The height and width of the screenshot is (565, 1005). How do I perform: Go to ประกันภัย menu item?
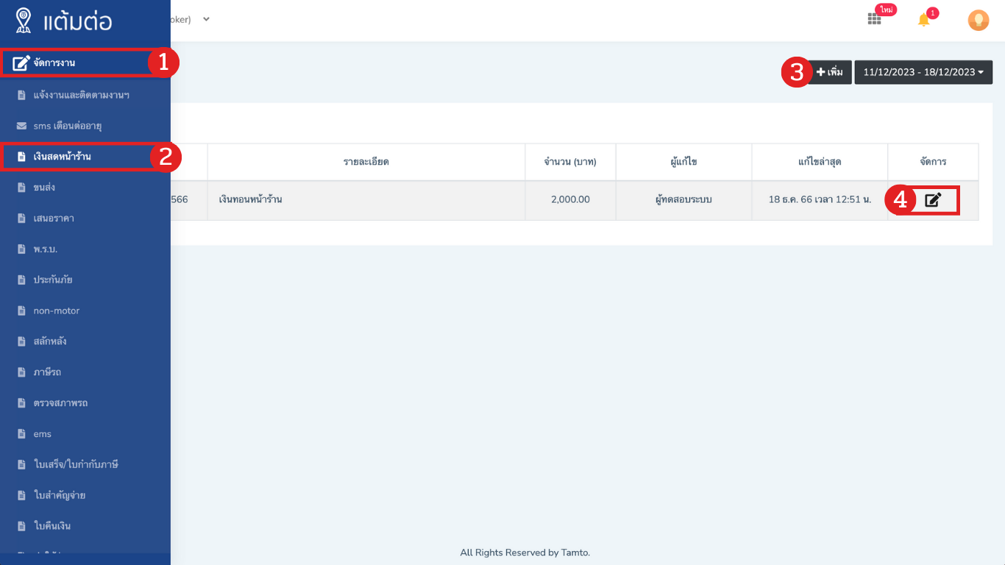85,280
